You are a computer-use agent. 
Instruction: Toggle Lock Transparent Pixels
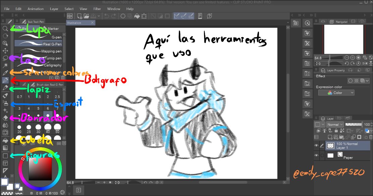[342, 130]
